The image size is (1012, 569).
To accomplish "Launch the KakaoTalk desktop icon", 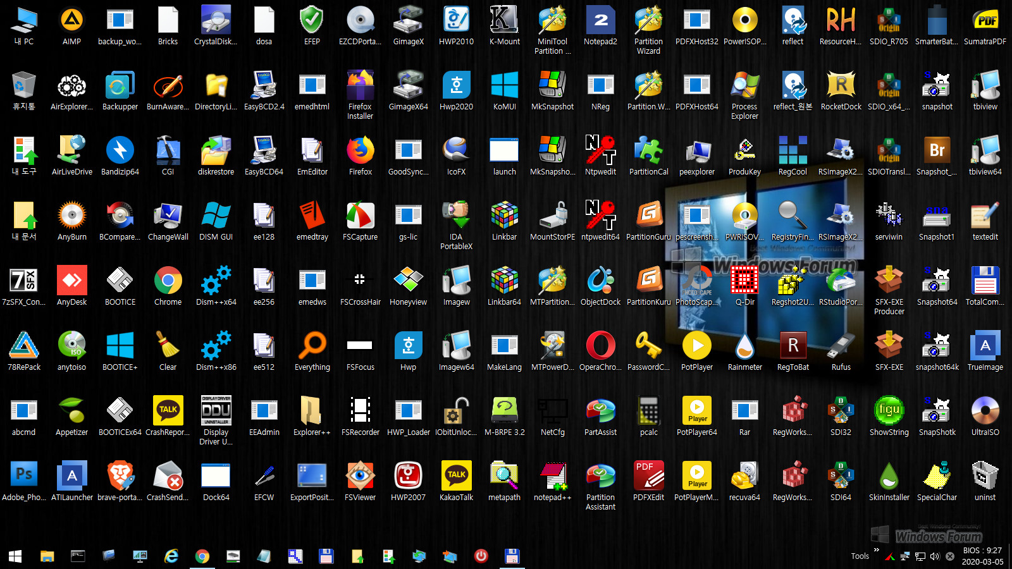I will 456,482.
